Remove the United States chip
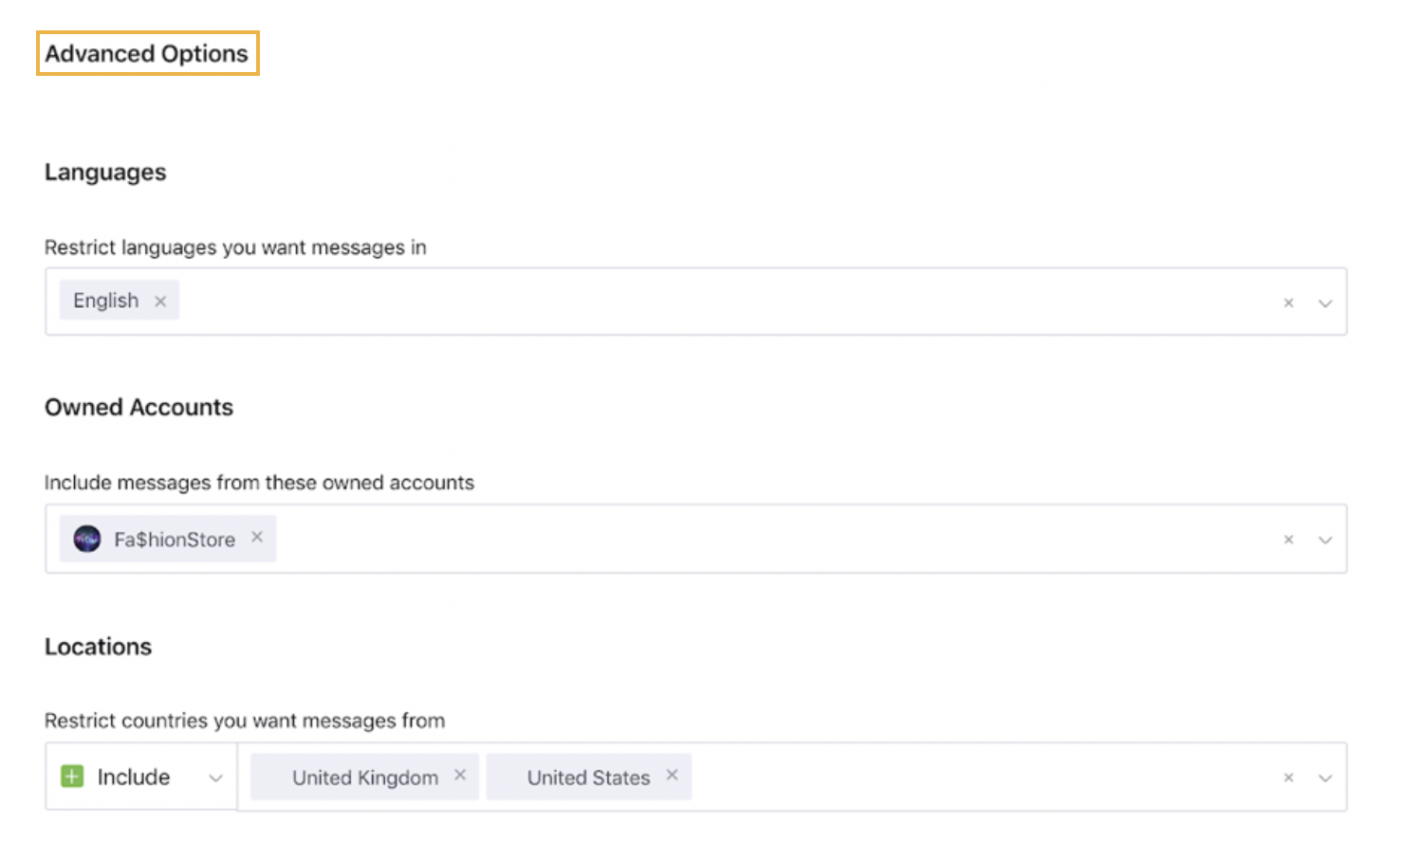Screen dimensions: 1421x842 pyautogui.click(x=672, y=775)
